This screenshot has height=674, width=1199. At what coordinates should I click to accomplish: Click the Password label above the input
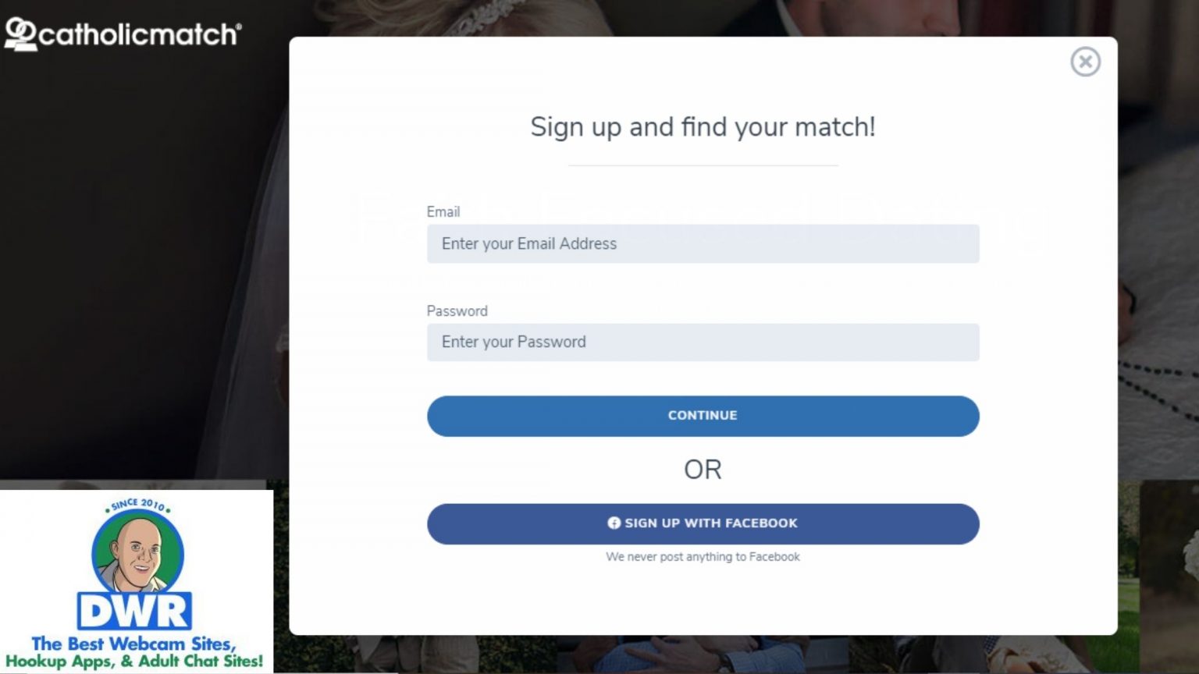pos(457,310)
